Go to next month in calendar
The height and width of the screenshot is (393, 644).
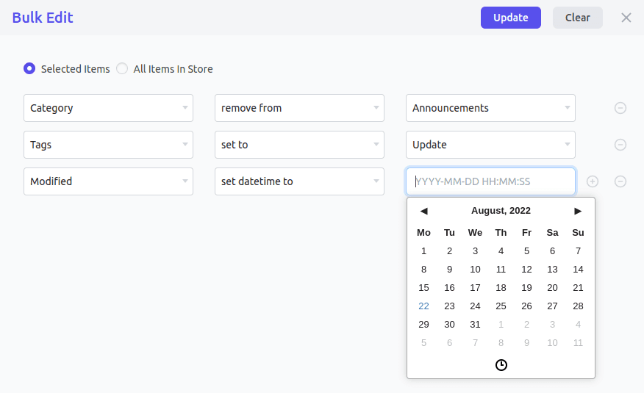[578, 211]
